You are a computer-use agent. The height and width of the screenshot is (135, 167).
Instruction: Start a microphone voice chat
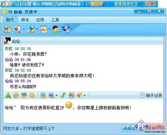point(31,29)
